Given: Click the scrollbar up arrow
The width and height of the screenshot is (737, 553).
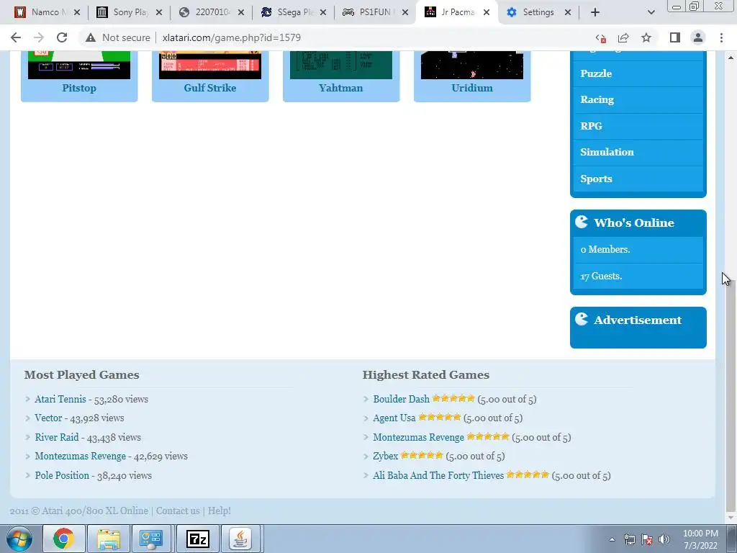Looking at the screenshot, I should pos(731,58).
